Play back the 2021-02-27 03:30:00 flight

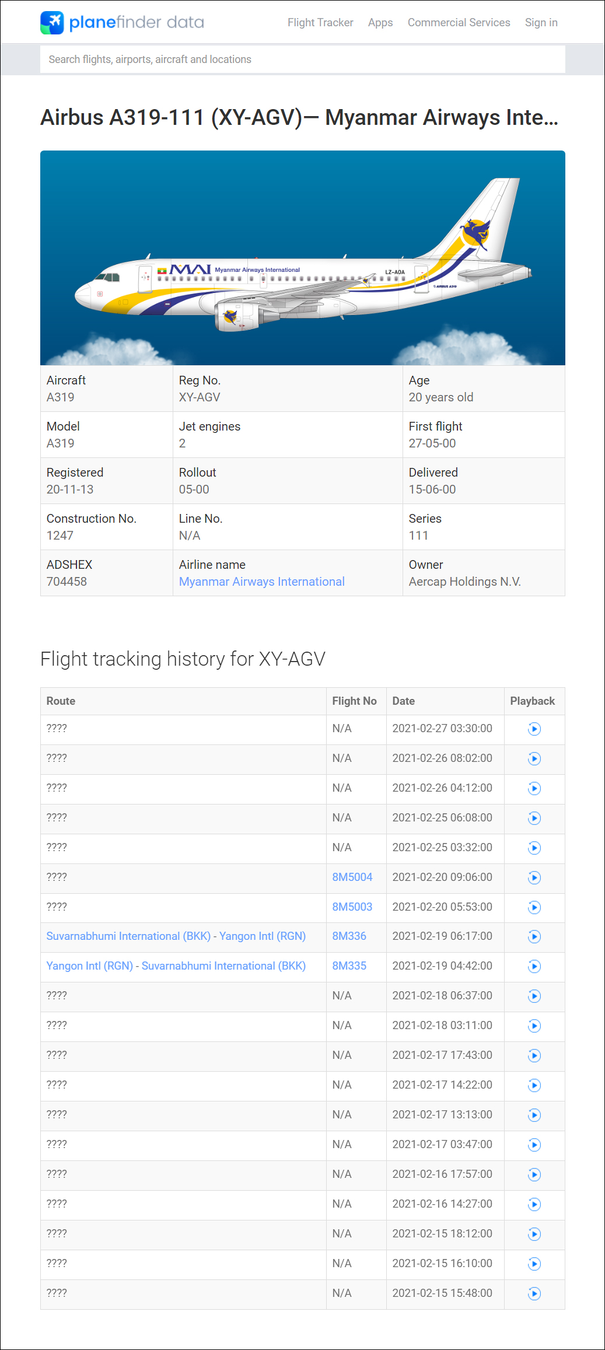click(x=534, y=729)
